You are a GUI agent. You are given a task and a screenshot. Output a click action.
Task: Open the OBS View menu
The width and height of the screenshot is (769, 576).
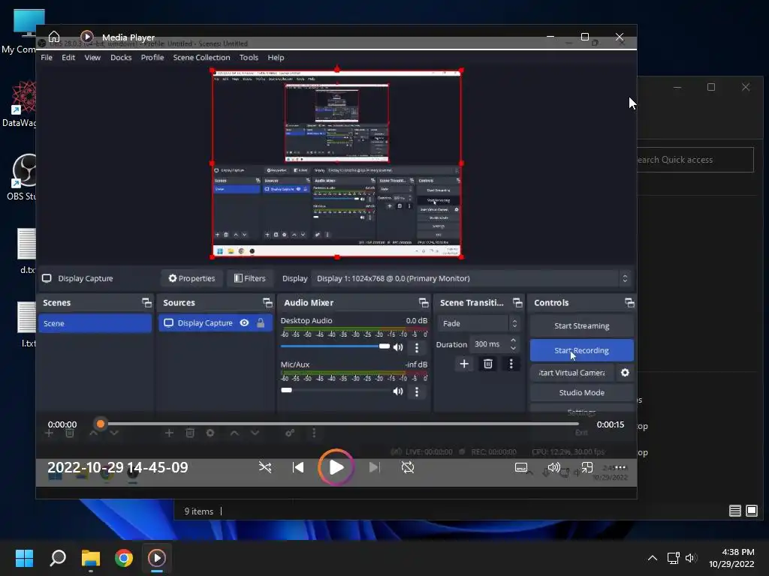[x=92, y=57]
